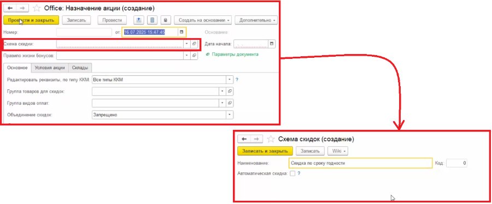Screen dimensions: 492x204
Task: Click the Провести button
Action: pyautogui.click(x=112, y=20)
